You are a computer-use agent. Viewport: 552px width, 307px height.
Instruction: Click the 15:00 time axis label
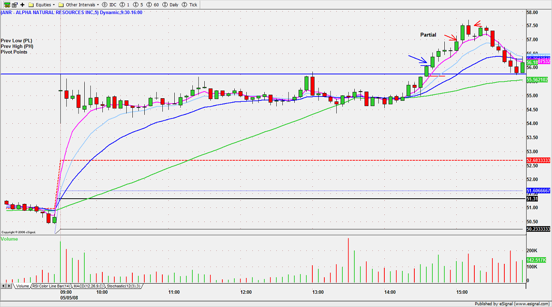[462, 292]
